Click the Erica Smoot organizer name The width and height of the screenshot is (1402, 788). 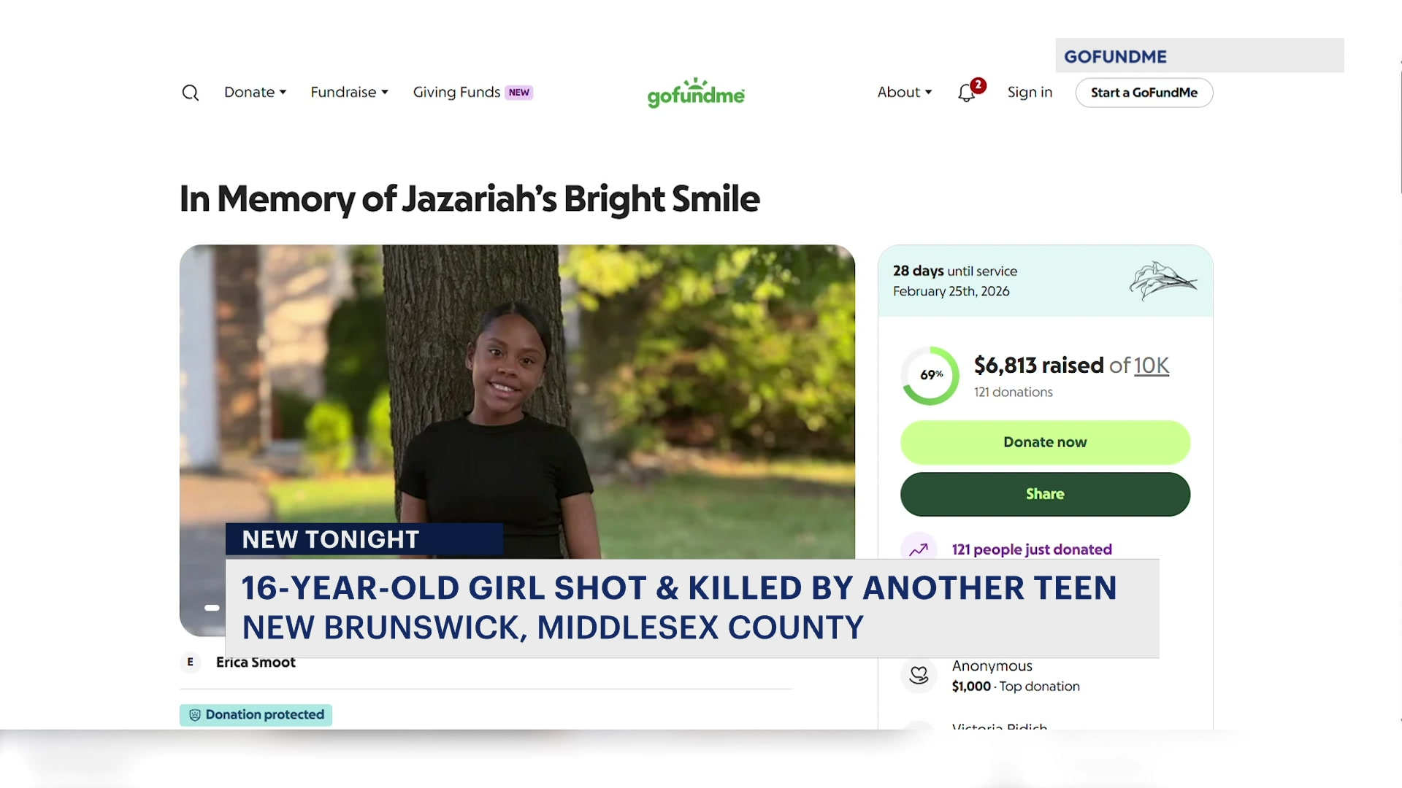(x=256, y=663)
